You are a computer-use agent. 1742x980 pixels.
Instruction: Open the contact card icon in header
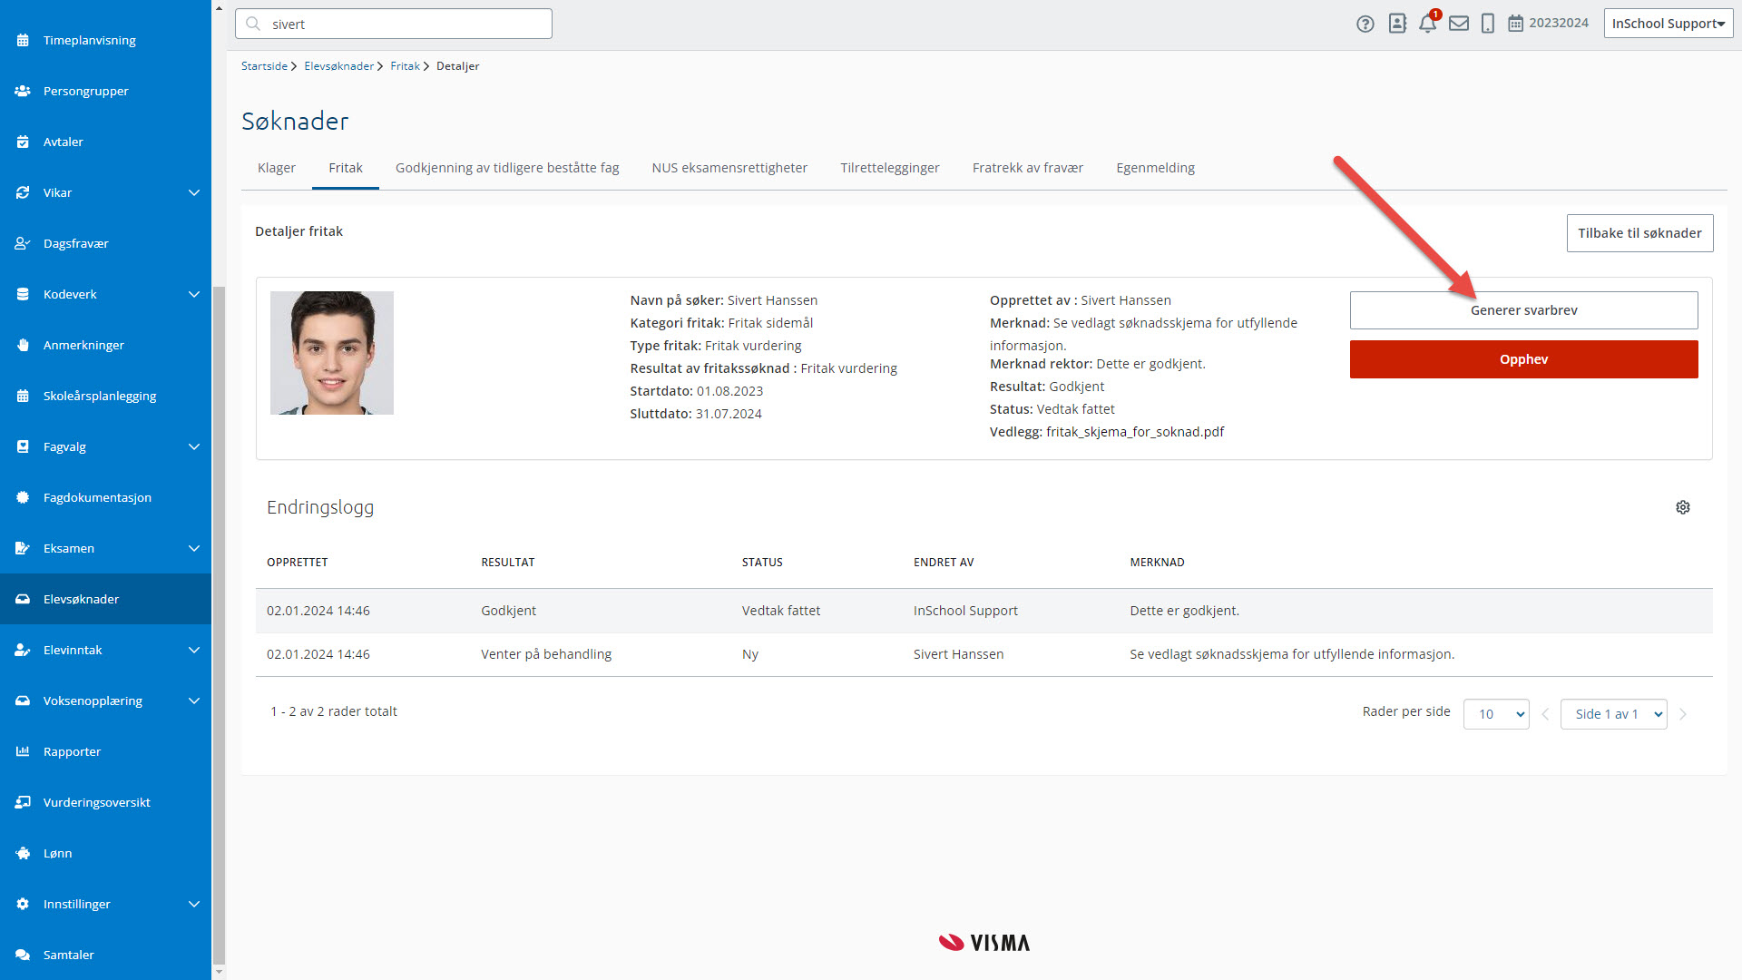coord(1397,24)
